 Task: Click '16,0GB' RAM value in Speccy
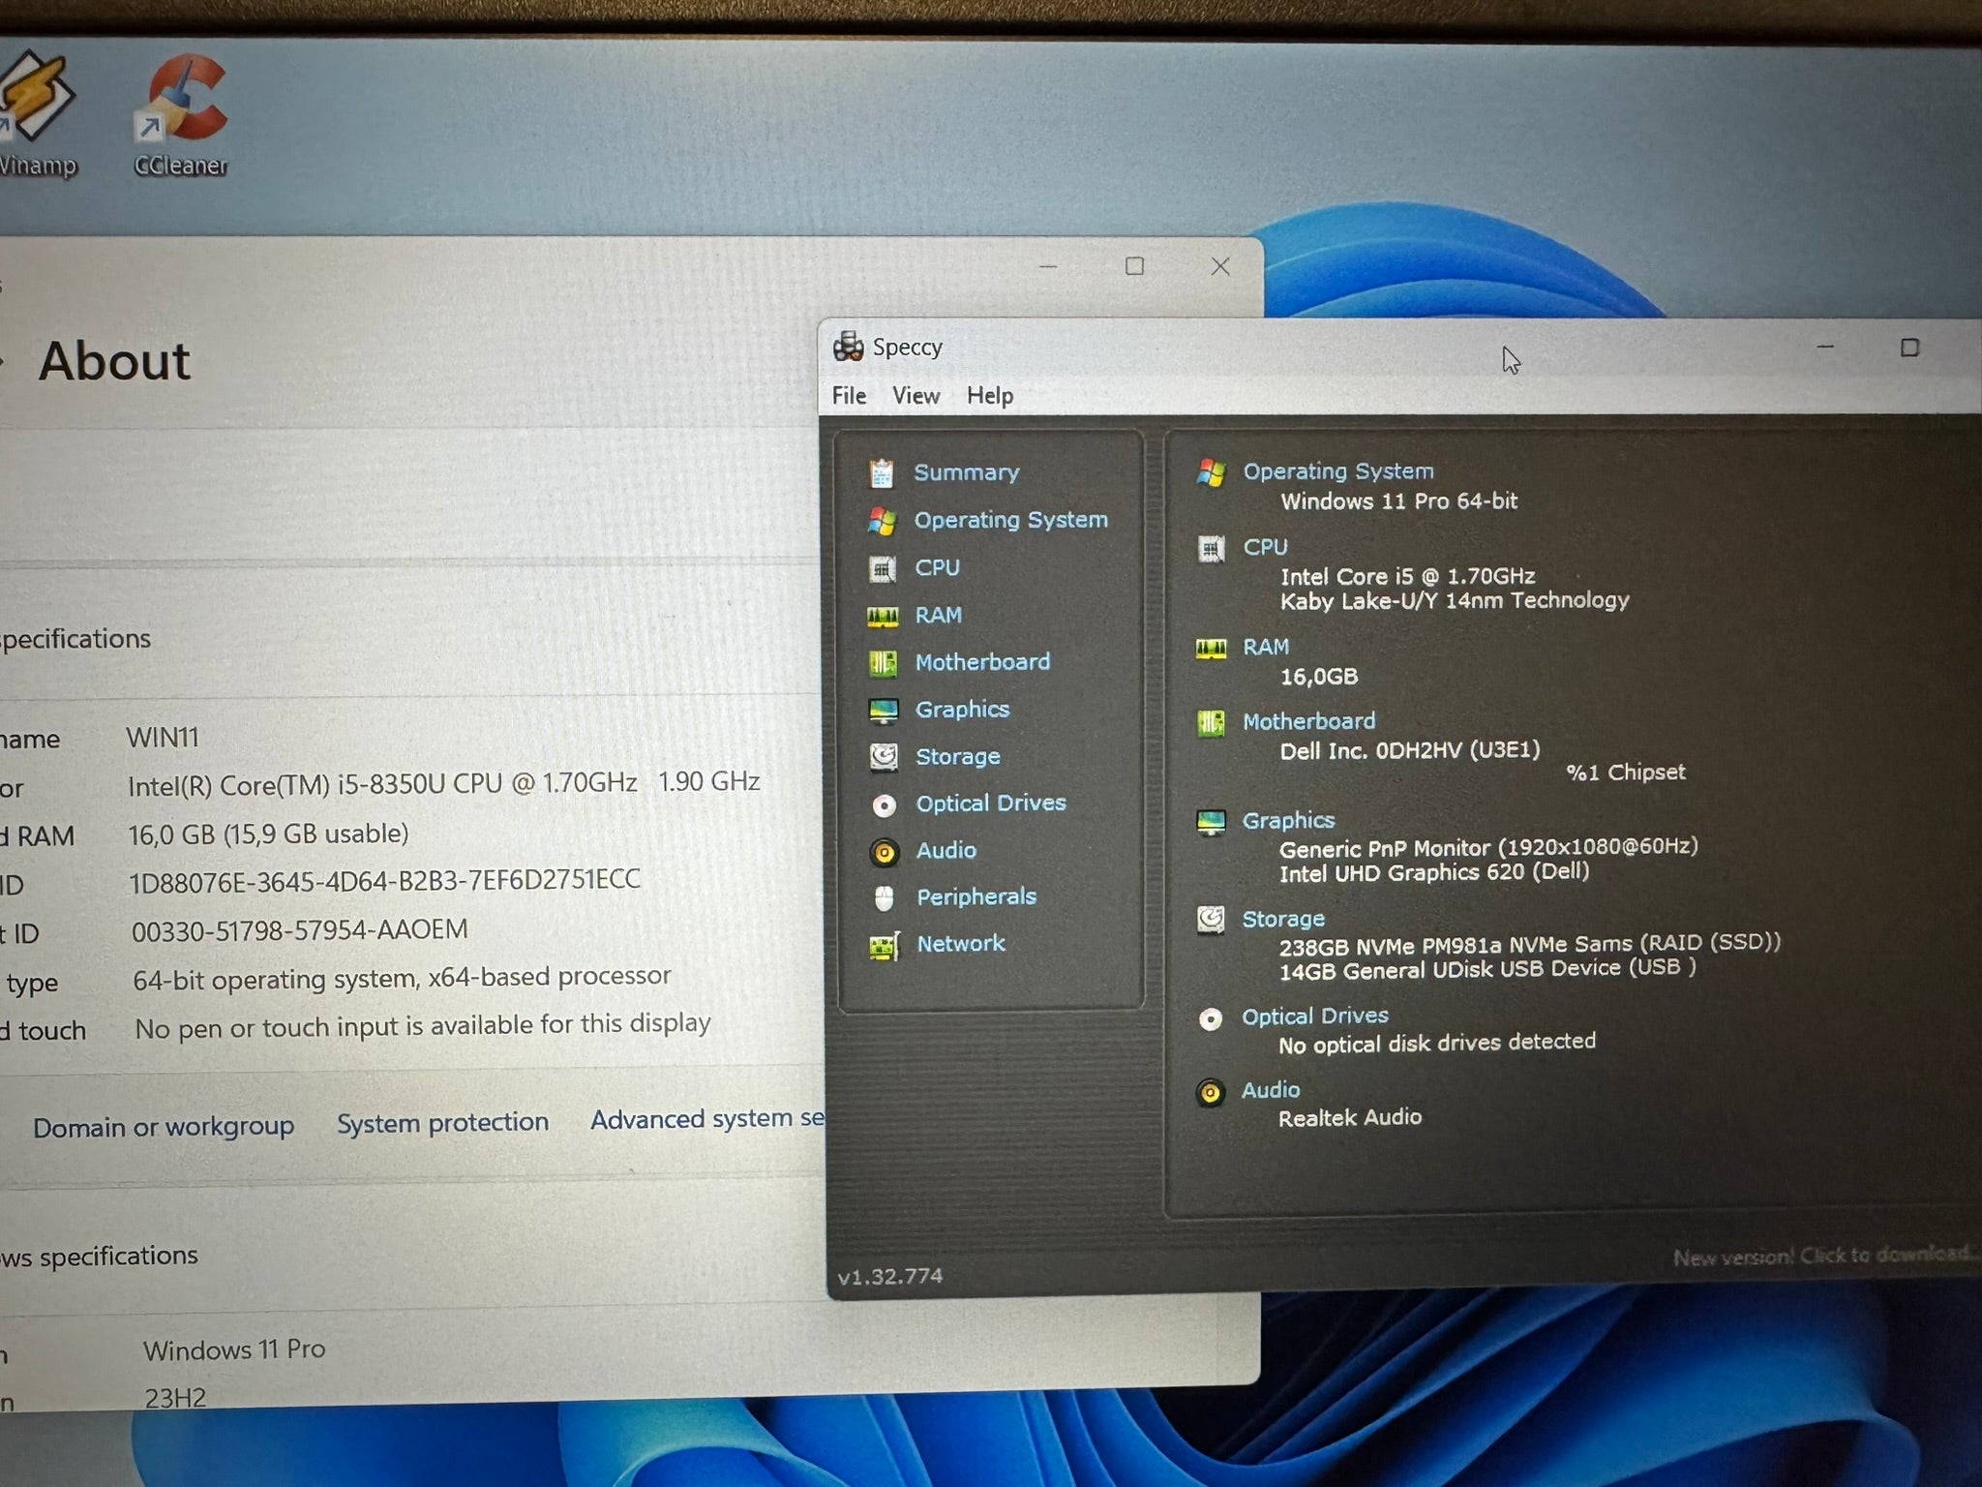(x=1319, y=677)
